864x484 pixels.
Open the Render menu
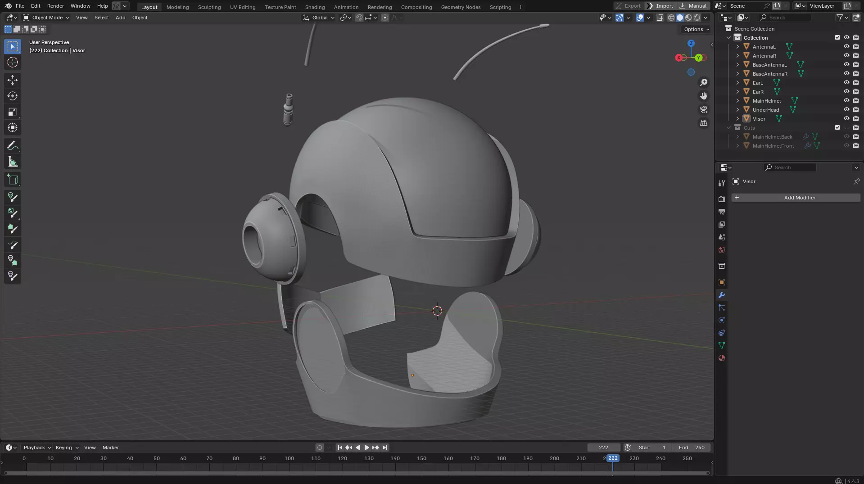(55, 6)
